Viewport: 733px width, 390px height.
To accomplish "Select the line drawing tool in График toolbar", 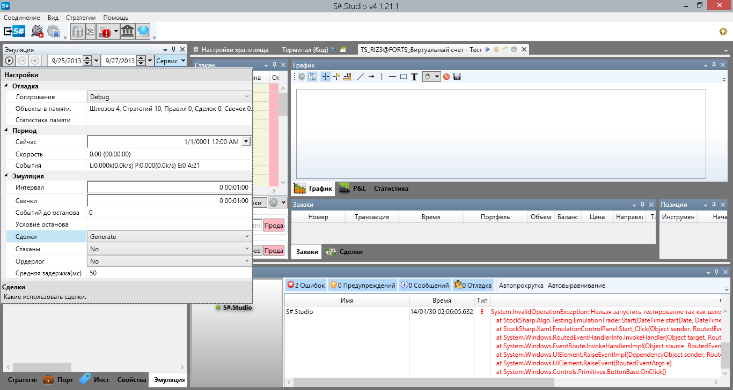I will tap(361, 77).
